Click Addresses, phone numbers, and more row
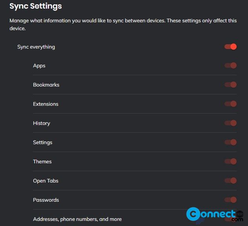This screenshot has height=226, width=248. pos(135,219)
